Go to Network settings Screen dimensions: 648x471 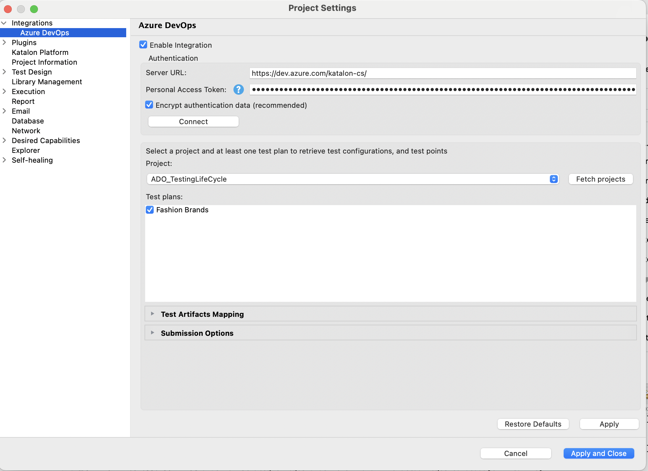pyautogui.click(x=26, y=131)
